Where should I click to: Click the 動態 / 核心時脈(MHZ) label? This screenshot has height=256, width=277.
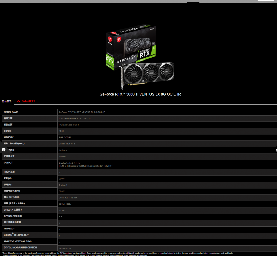[14, 144]
